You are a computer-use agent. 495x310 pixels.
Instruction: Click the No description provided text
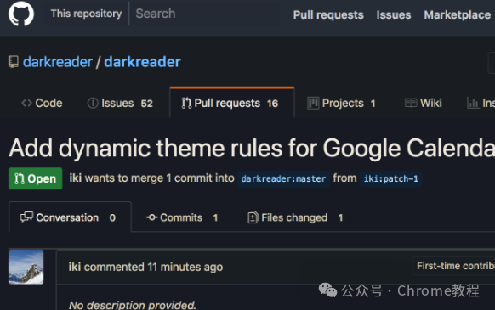click(x=133, y=305)
